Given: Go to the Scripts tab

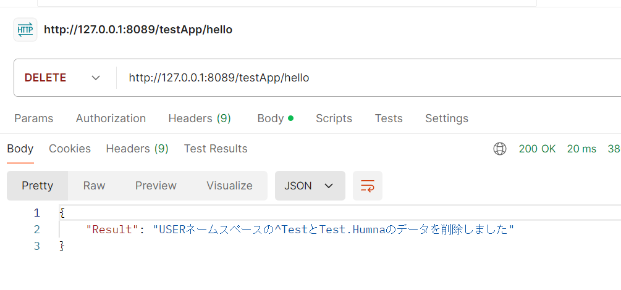Looking at the screenshot, I should point(334,118).
